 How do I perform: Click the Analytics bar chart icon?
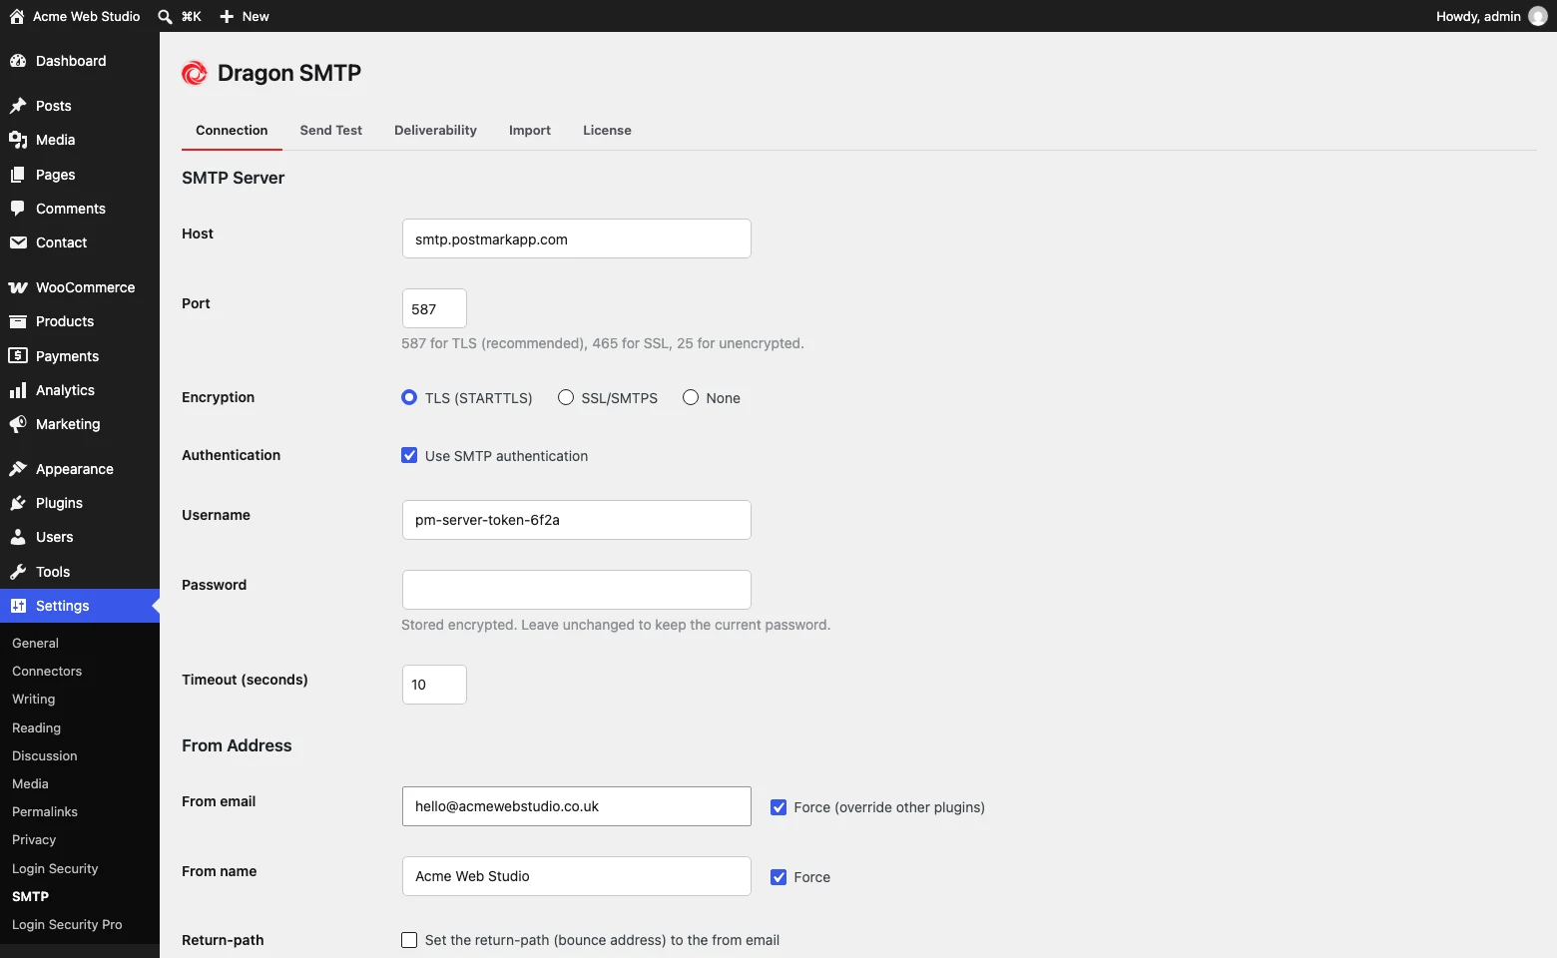pyautogui.click(x=18, y=390)
